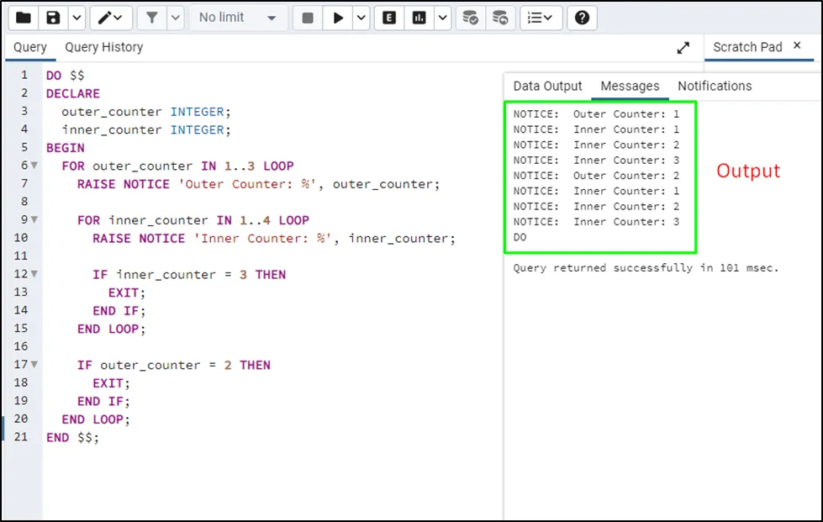Viewport: 823px width, 522px height.
Task: Click the Save File floppy icon
Action: click(54, 18)
